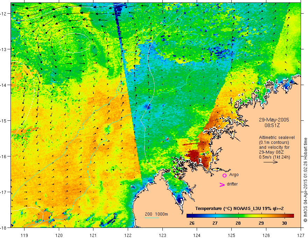Screen dimensions: 308x238
Task: Click the 'Temperature (°C) NOAA15_L3U 19% ql>=2' title
Action: tap(239, 209)
